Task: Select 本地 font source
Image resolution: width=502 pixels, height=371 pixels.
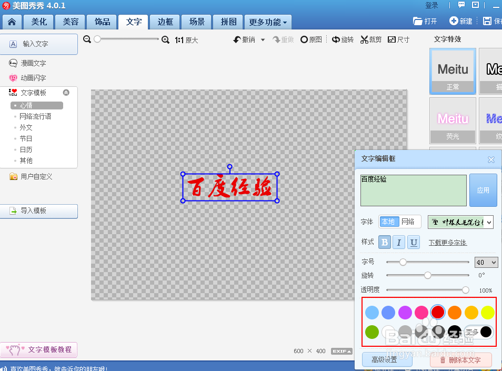Action: coord(389,222)
